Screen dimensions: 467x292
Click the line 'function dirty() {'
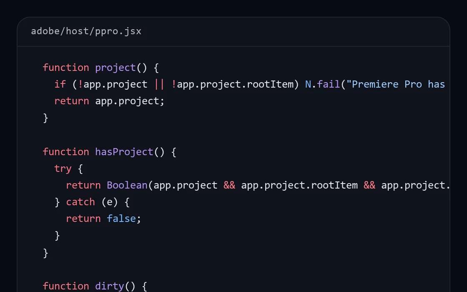pos(95,286)
